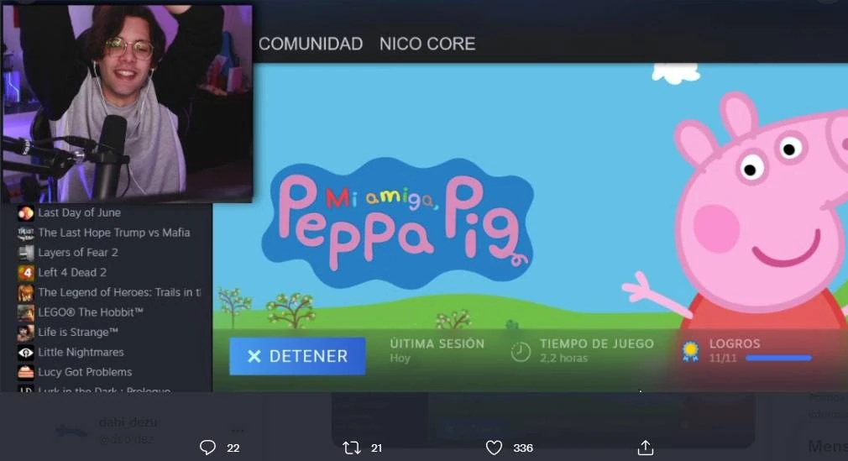Stop the game with DETENER button
The height and width of the screenshot is (461, 848).
click(297, 356)
